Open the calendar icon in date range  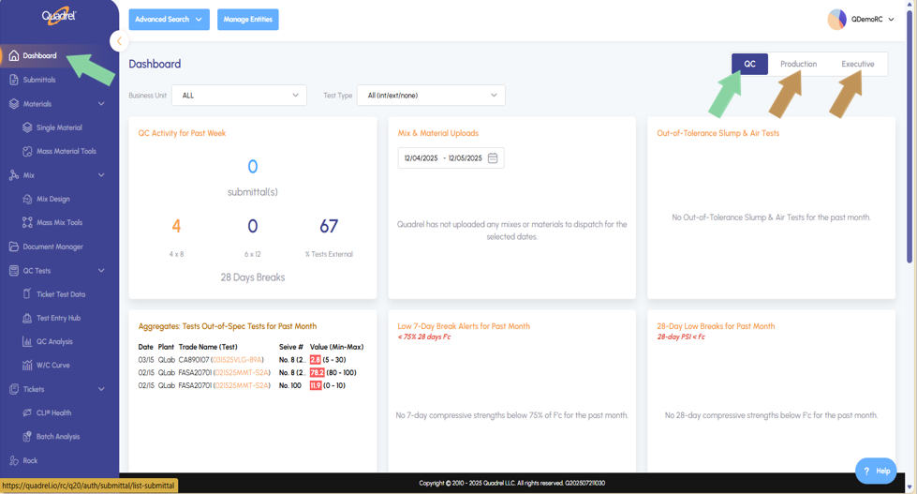click(x=493, y=158)
